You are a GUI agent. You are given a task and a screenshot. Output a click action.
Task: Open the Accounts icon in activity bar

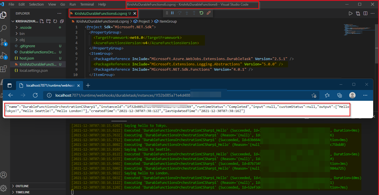pyautogui.click(x=4, y=175)
